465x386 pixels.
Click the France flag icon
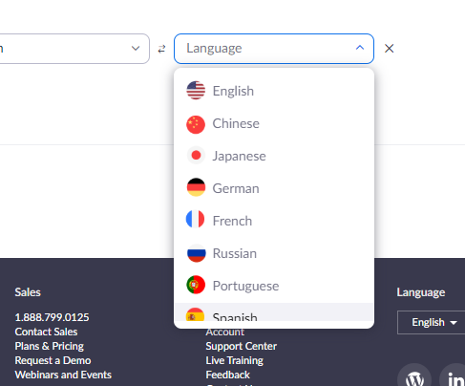(x=195, y=219)
